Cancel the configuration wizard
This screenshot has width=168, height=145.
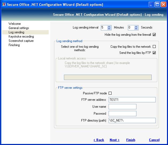pos(154,140)
